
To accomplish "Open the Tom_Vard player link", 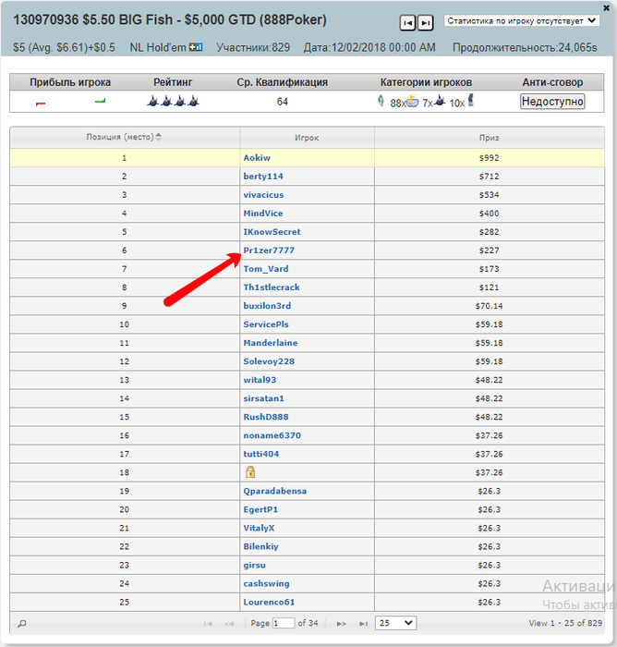I will pos(266,269).
